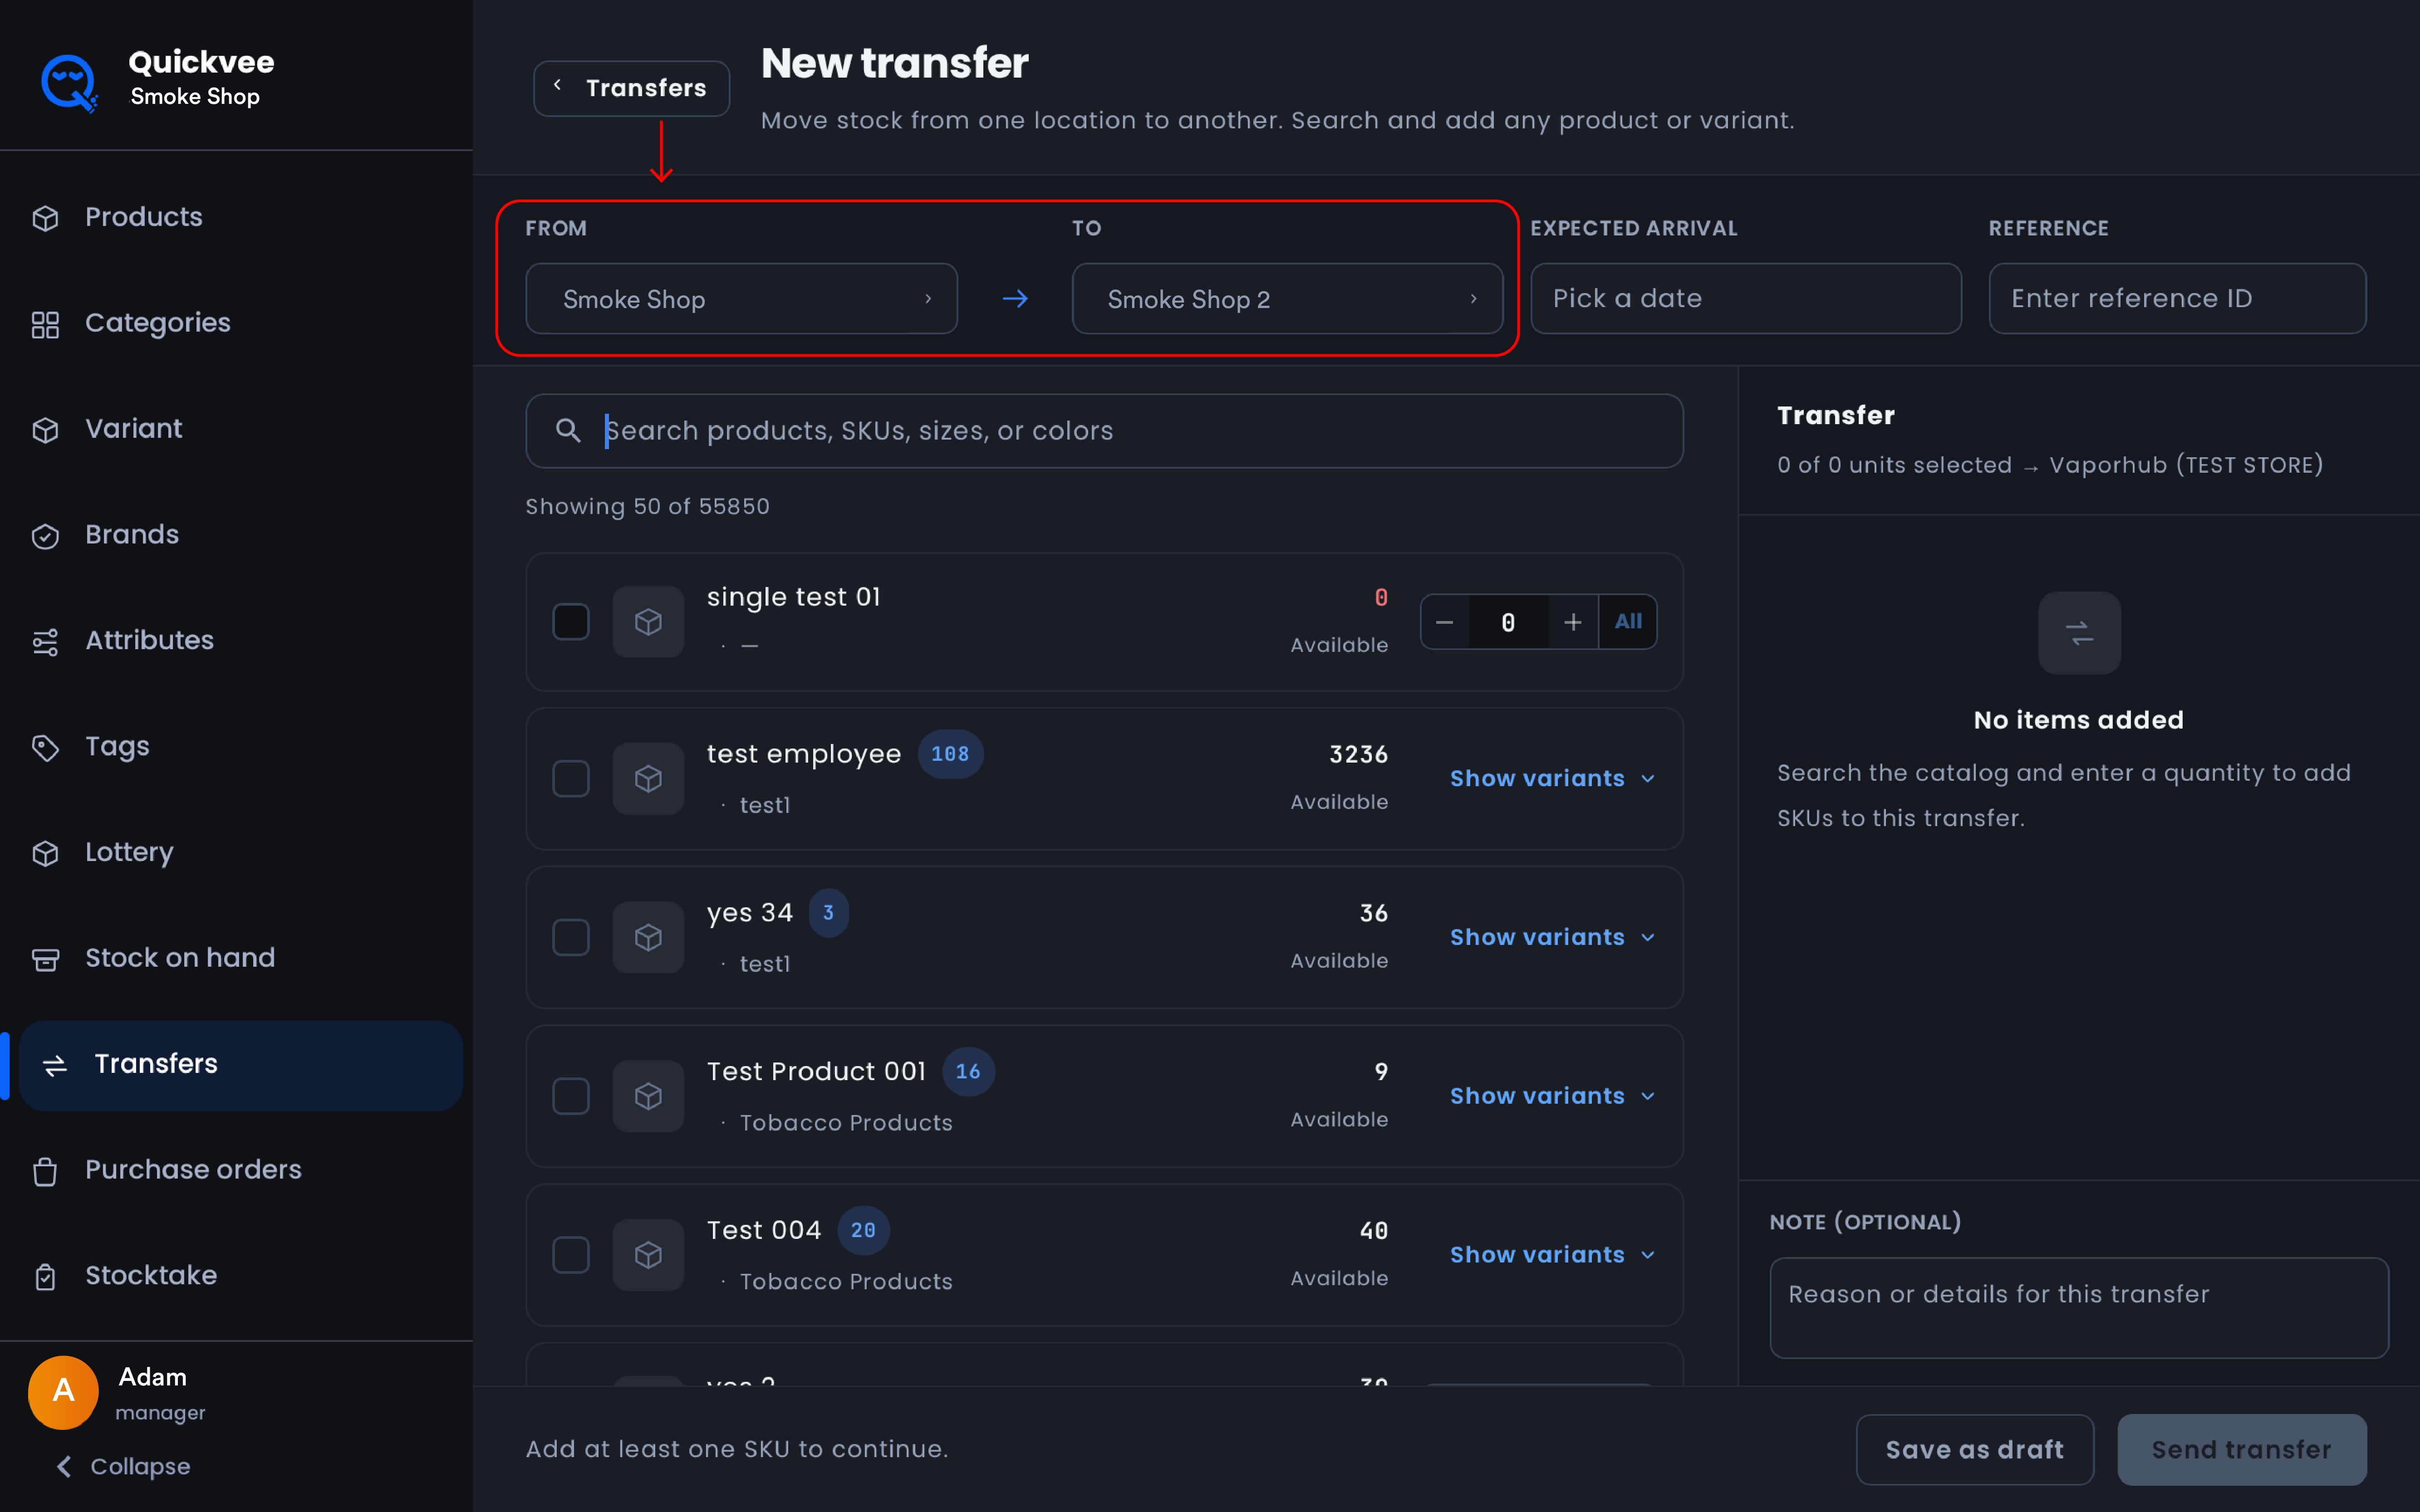2420x1512 pixels.
Task: Click the Categories grid icon
Action: [x=45, y=324]
